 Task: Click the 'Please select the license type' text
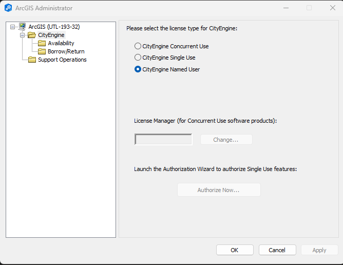(182, 28)
